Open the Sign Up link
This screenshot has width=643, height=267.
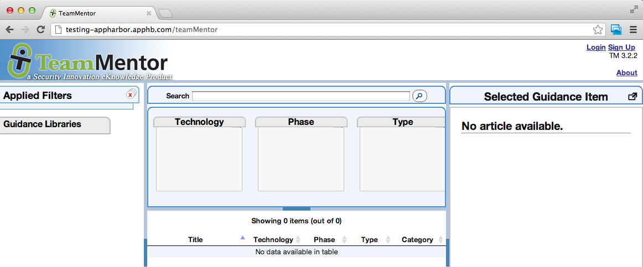(x=621, y=48)
